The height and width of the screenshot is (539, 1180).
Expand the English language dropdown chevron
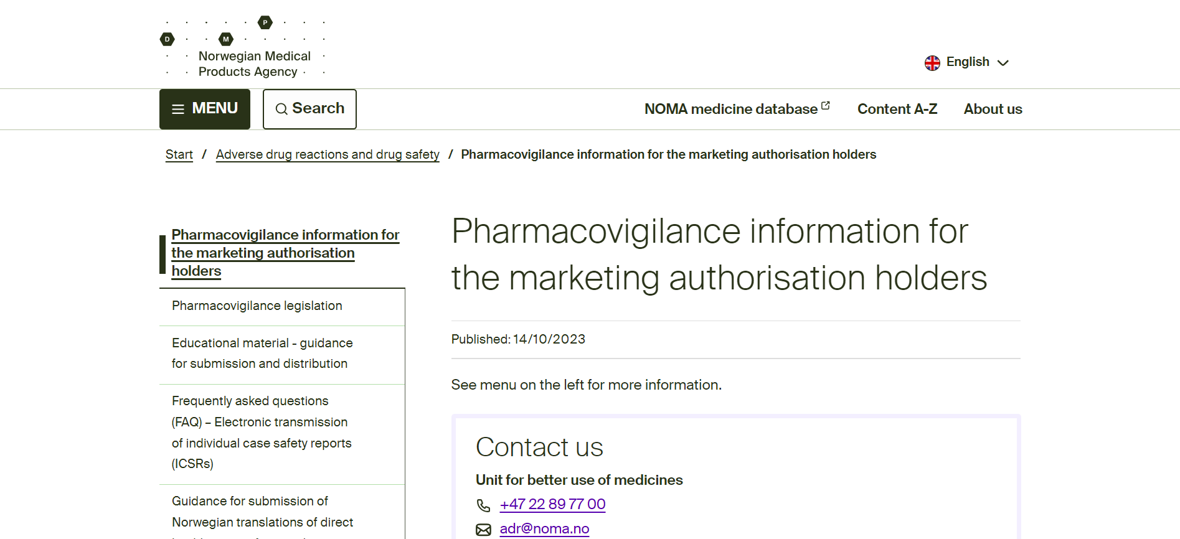point(1003,63)
